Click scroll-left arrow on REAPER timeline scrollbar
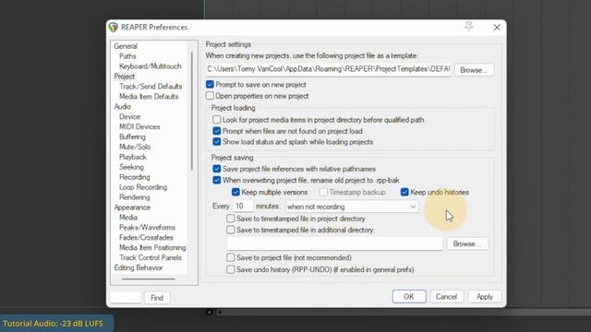 click(x=210, y=312)
